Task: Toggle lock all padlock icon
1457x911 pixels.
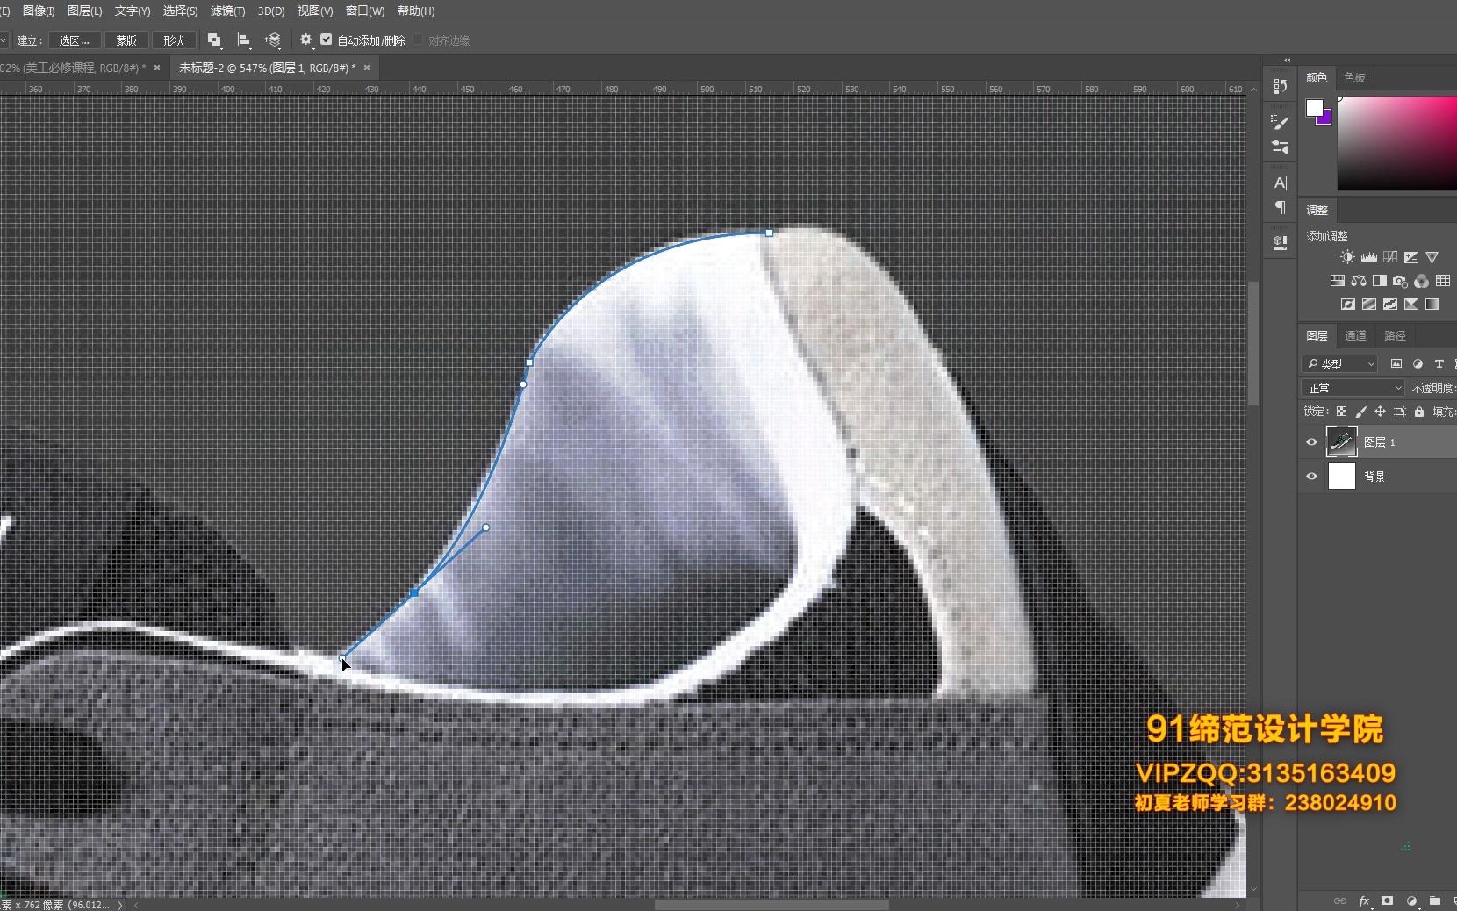Action: 1419,412
